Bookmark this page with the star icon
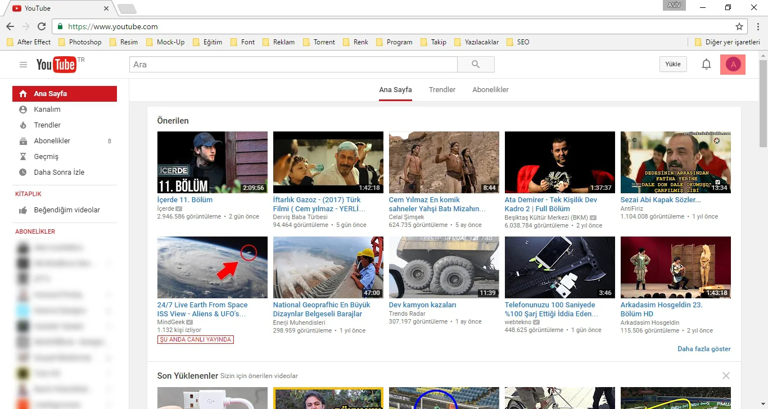Viewport: 768px width, 409px height. [x=739, y=26]
